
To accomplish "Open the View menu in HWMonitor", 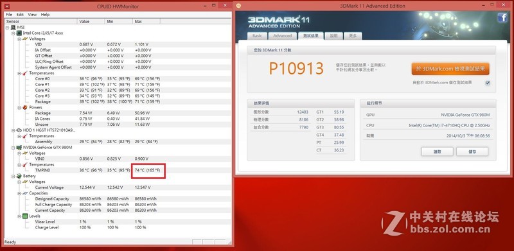I will coord(32,15).
